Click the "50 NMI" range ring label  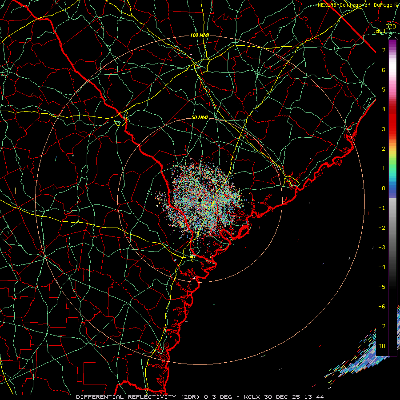[200, 117]
